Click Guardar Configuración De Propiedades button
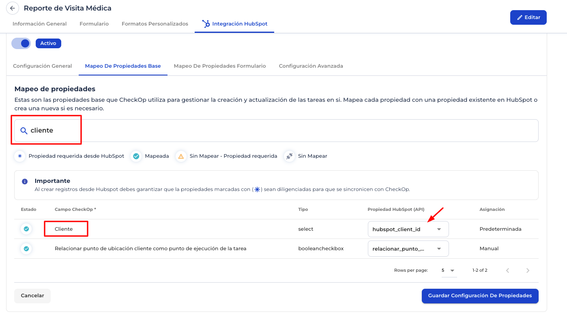Screen dimensions: 567x322 click(x=480, y=296)
